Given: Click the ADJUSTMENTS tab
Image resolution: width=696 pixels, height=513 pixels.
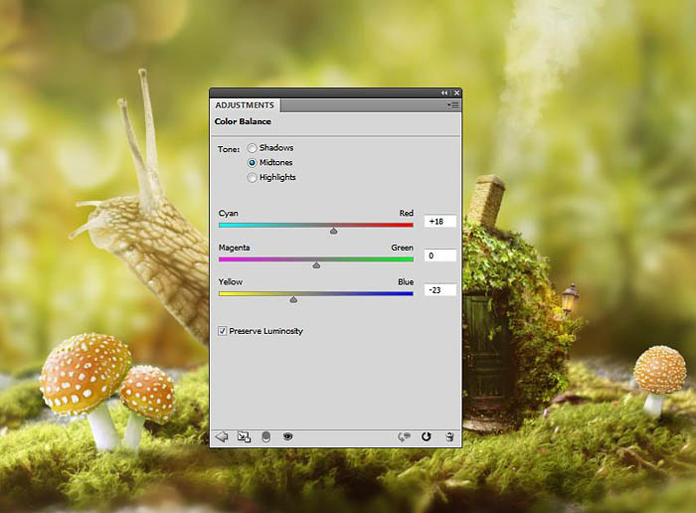Looking at the screenshot, I should [244, 104].
